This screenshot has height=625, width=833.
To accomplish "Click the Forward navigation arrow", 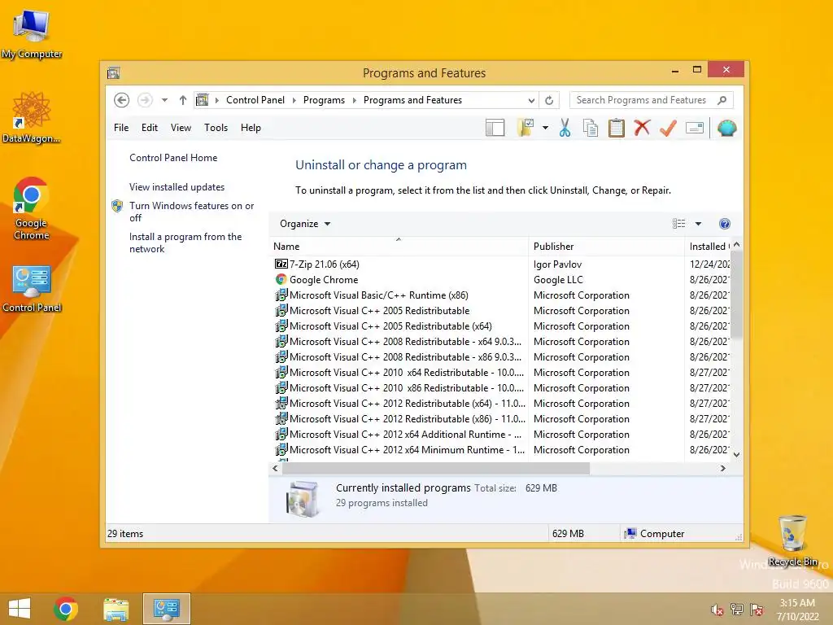I will [145, 100].
